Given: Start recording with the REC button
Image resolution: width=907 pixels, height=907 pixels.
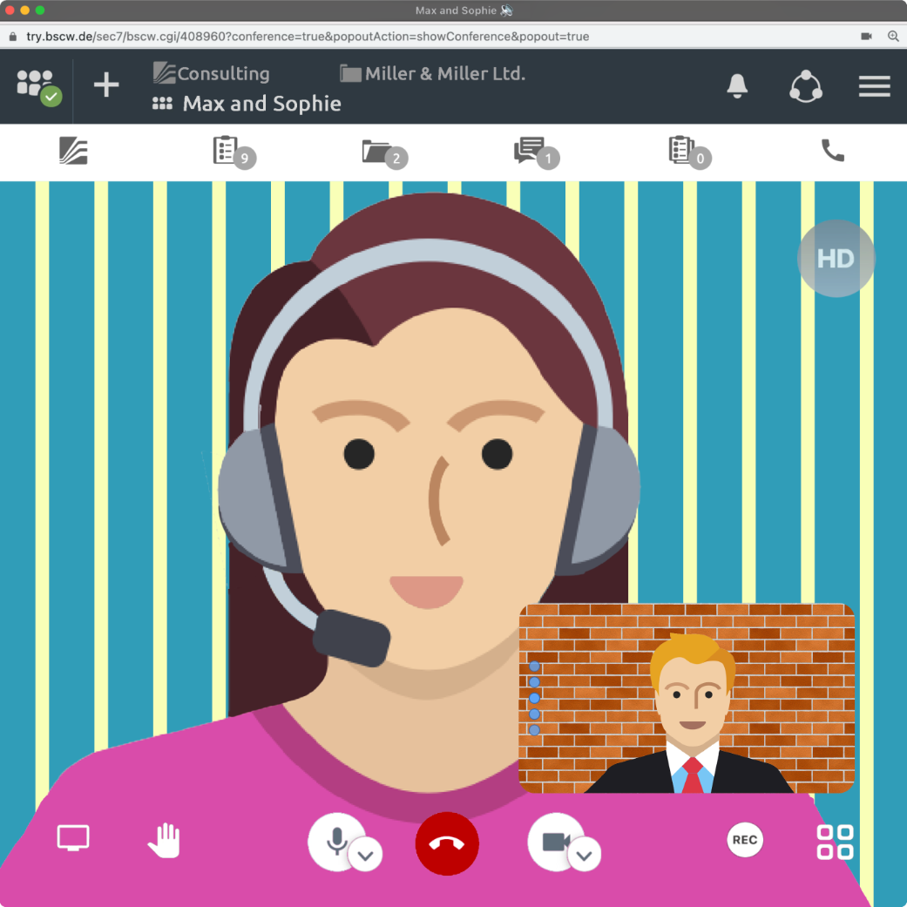Looking at the screenshot, I should pyautogui.click(x=745, y=840).
